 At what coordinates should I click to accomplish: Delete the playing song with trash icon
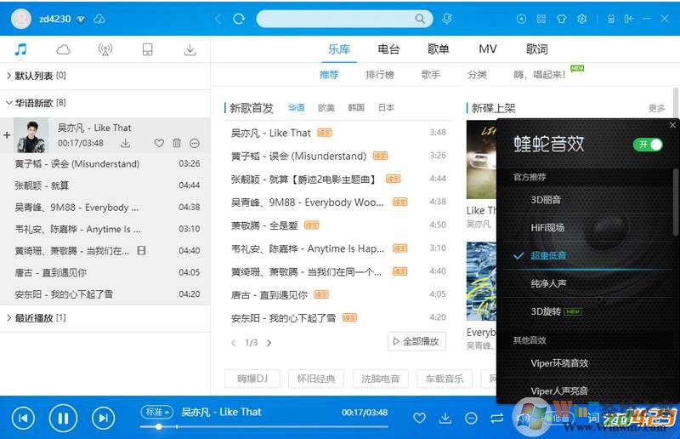click(x=177, y=143)
